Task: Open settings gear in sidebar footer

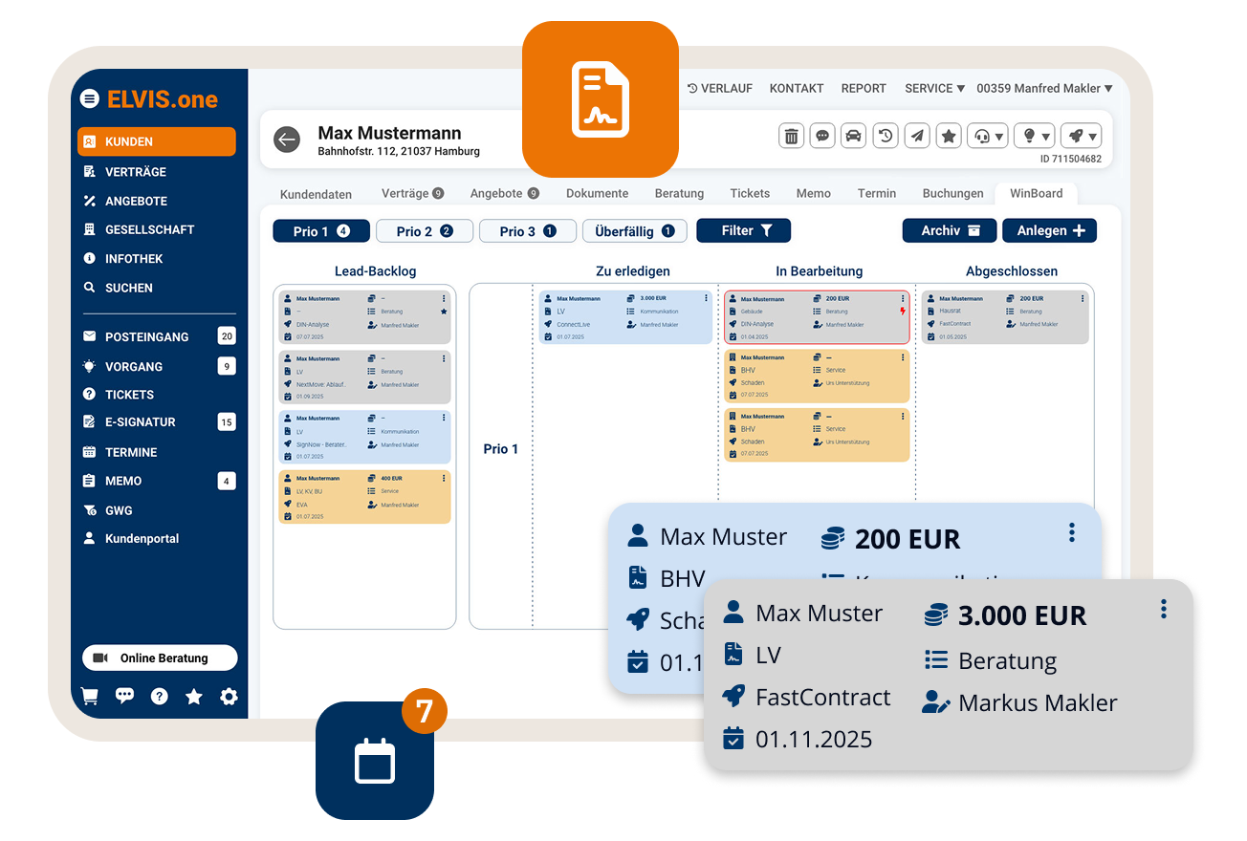Action: click(229, 697)
